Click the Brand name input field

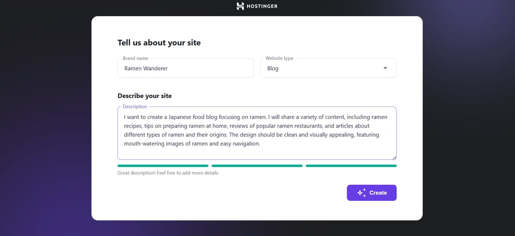[x=186, y=68]
